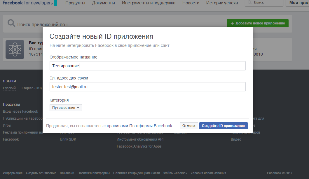Open Файлы «cookie» footer link
309x179 pixels.
click(175, 173)
